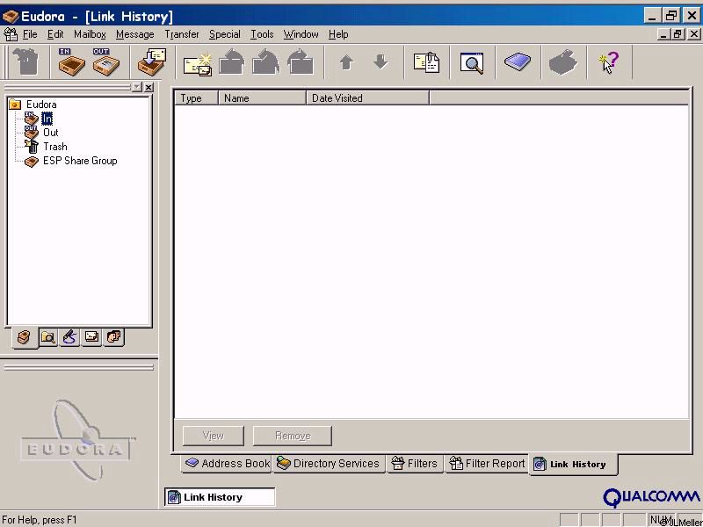Open the Special menu
Viewport: 703px width, 527px height.
pos(225,34)
